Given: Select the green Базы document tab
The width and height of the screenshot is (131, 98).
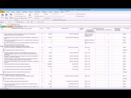Looking at the screenshot, I should 3,27.
